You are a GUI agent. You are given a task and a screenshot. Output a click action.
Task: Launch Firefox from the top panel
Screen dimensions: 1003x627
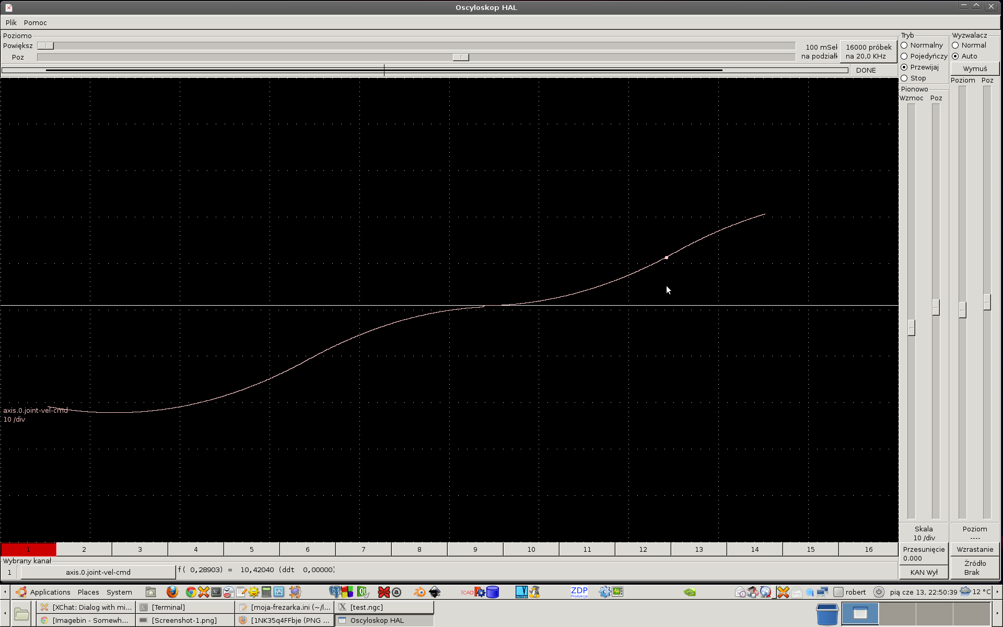[172, 592]
